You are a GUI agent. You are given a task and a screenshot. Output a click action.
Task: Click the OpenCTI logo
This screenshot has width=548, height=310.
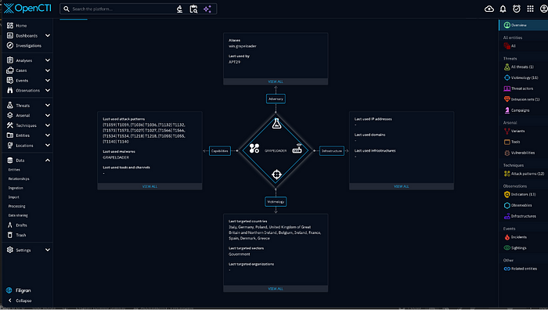pos(27,9)
